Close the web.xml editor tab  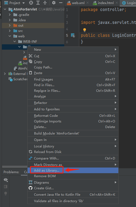tap(88, 3)
